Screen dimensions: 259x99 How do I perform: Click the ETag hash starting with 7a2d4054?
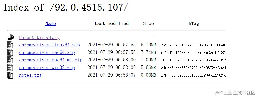click(x=194, y=45)
